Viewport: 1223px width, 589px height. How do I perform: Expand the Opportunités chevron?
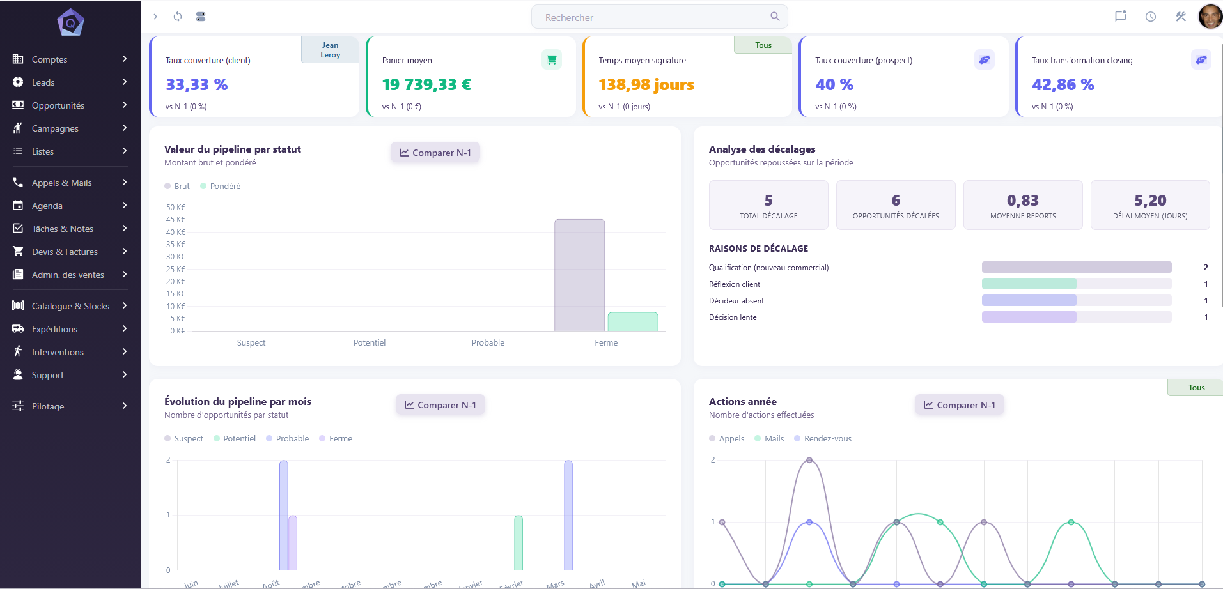(125, 105)
